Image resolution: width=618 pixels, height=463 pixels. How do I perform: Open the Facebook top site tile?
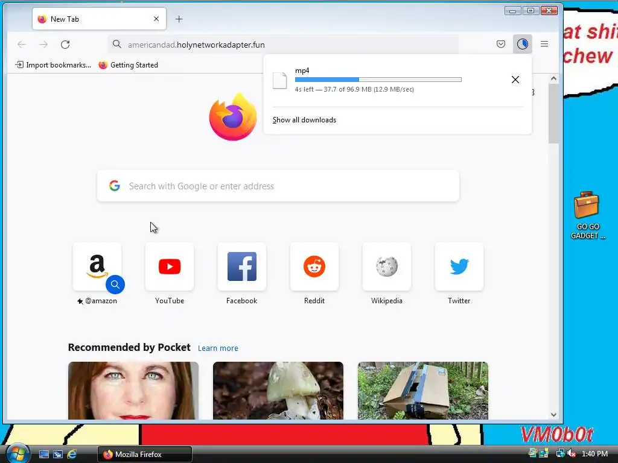pos(241,266)
